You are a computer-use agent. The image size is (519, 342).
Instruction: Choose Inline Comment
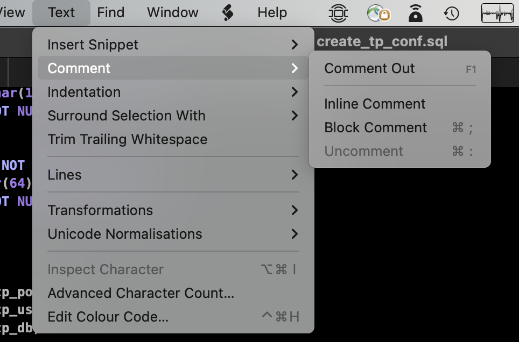375,103
